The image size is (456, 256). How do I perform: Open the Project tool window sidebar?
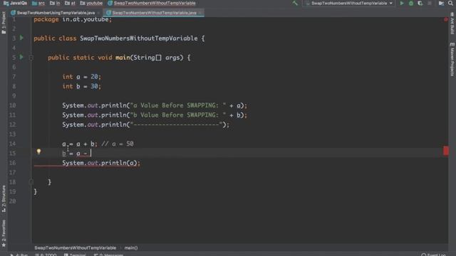(4, 23)
